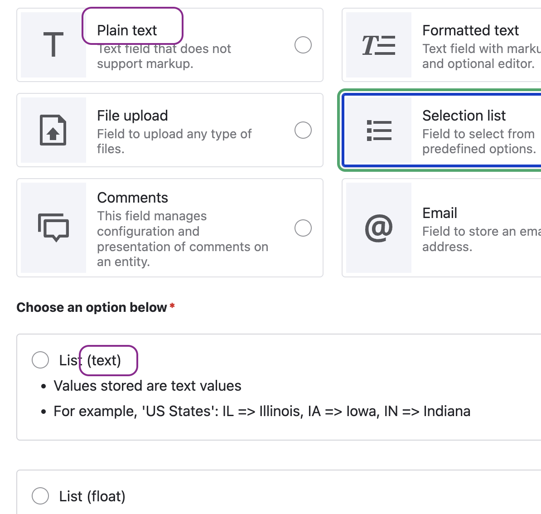Screen dimensions: 541x514
Task: Click the Selection list icon
Action: 379,130
